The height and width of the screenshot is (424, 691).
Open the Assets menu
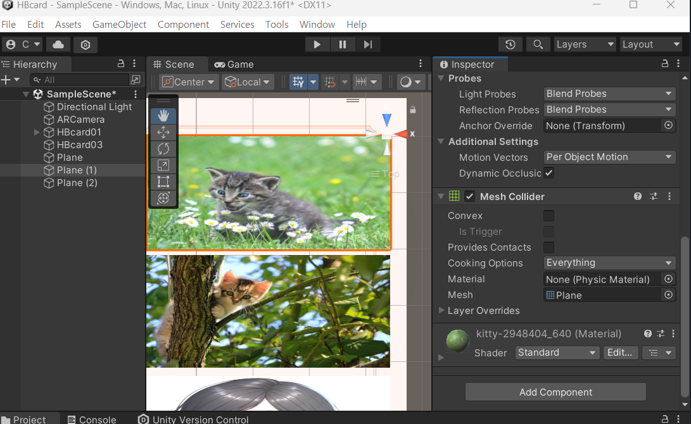[x=68, y=25]
